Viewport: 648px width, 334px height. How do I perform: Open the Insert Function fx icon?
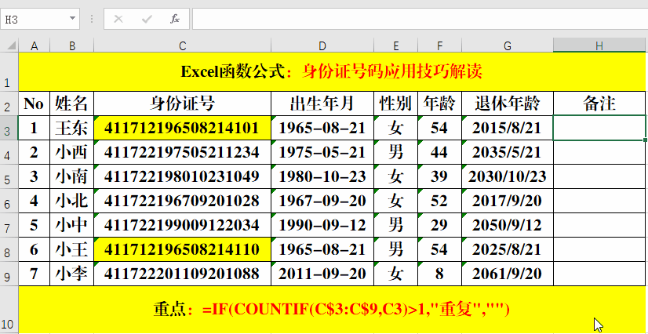click(175, 19)
